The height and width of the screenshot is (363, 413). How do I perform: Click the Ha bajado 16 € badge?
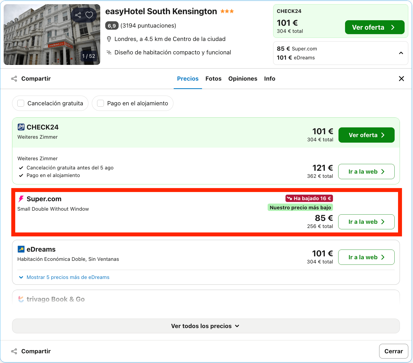[x=309, y=198]
